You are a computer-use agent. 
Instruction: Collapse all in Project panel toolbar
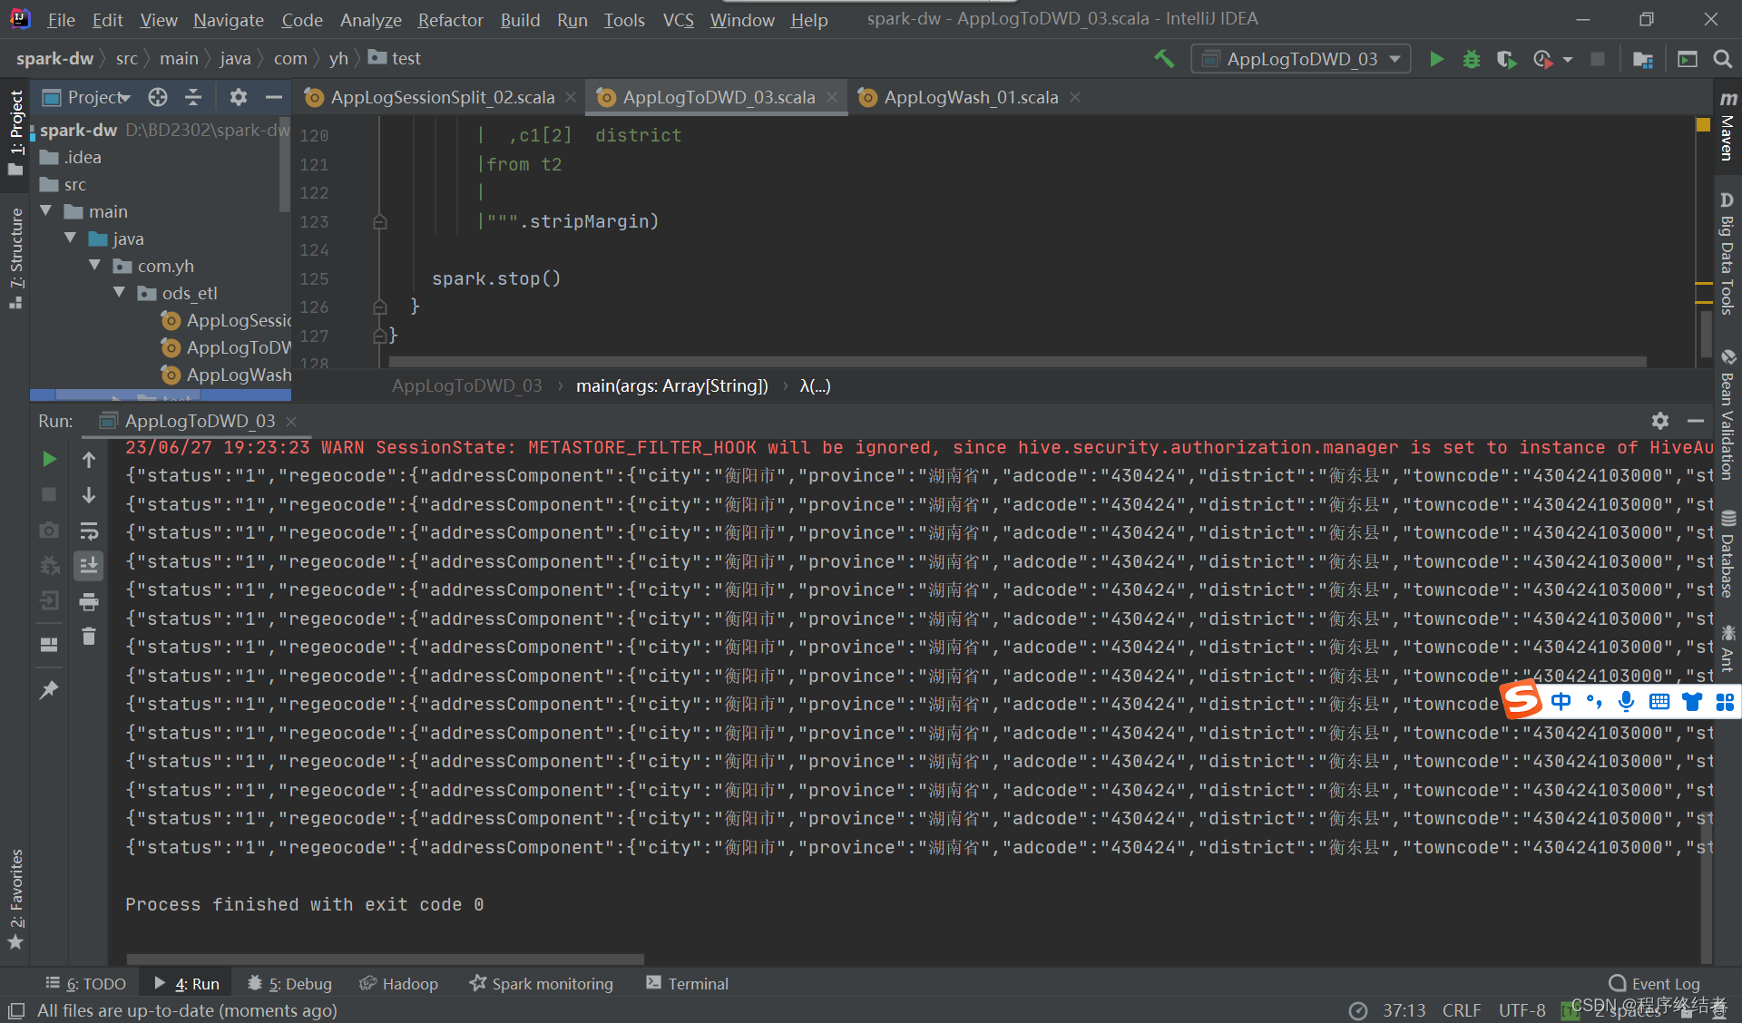193,97
